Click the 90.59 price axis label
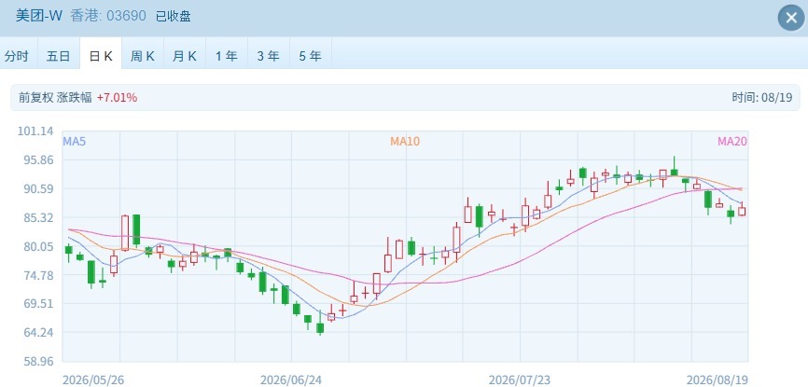 tap(38, 189)
